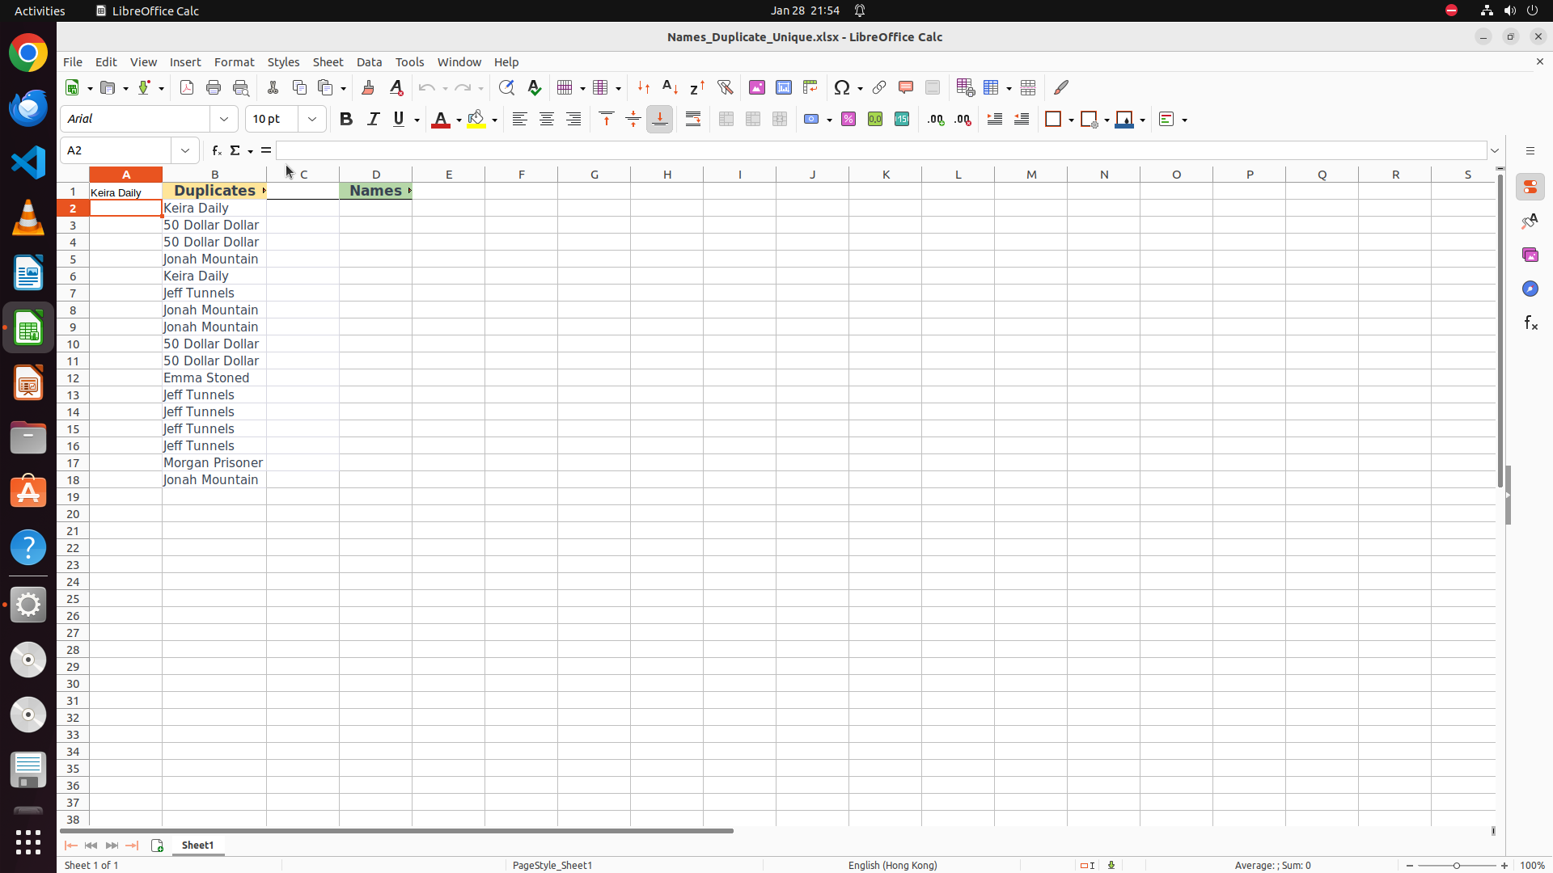Select row 12 header
1553x873 pixels.
click(x=73, y=378)
